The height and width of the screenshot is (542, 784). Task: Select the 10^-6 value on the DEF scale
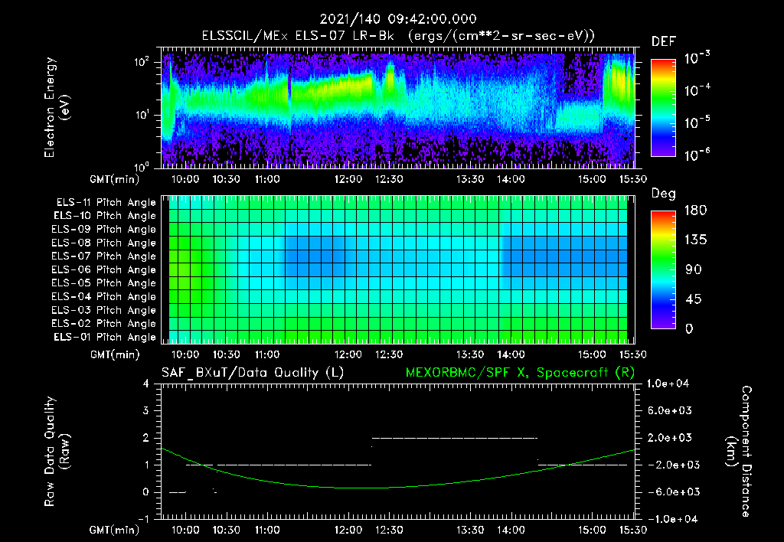(x=697, y=155)
